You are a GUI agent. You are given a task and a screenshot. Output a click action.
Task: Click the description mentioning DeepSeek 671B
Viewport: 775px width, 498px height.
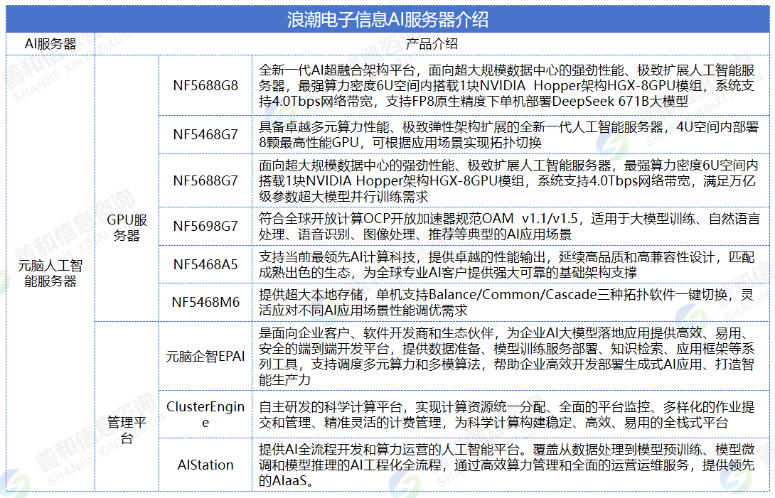click(508, 85)
